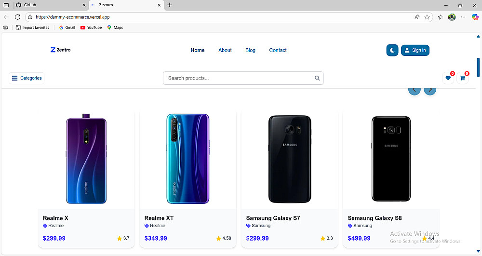This screenshot has width=482, height=256.
Task: Open the Blog nav link
Action: (x=250, y=50)
